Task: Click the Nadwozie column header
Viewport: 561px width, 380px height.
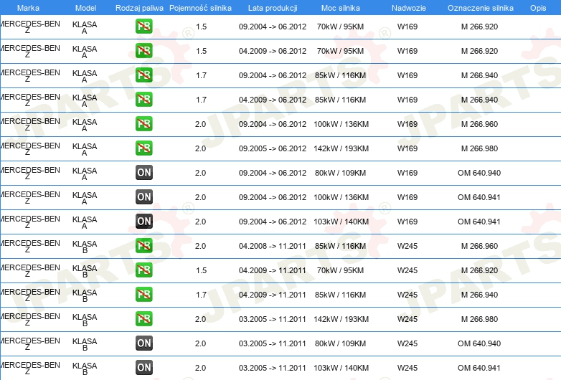Action: (x=409, y=8)
